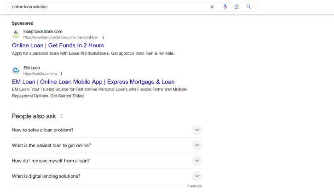Clear the search box text
Image resolution: width=334 pixels, height=192 pixels.
[212, 7]
